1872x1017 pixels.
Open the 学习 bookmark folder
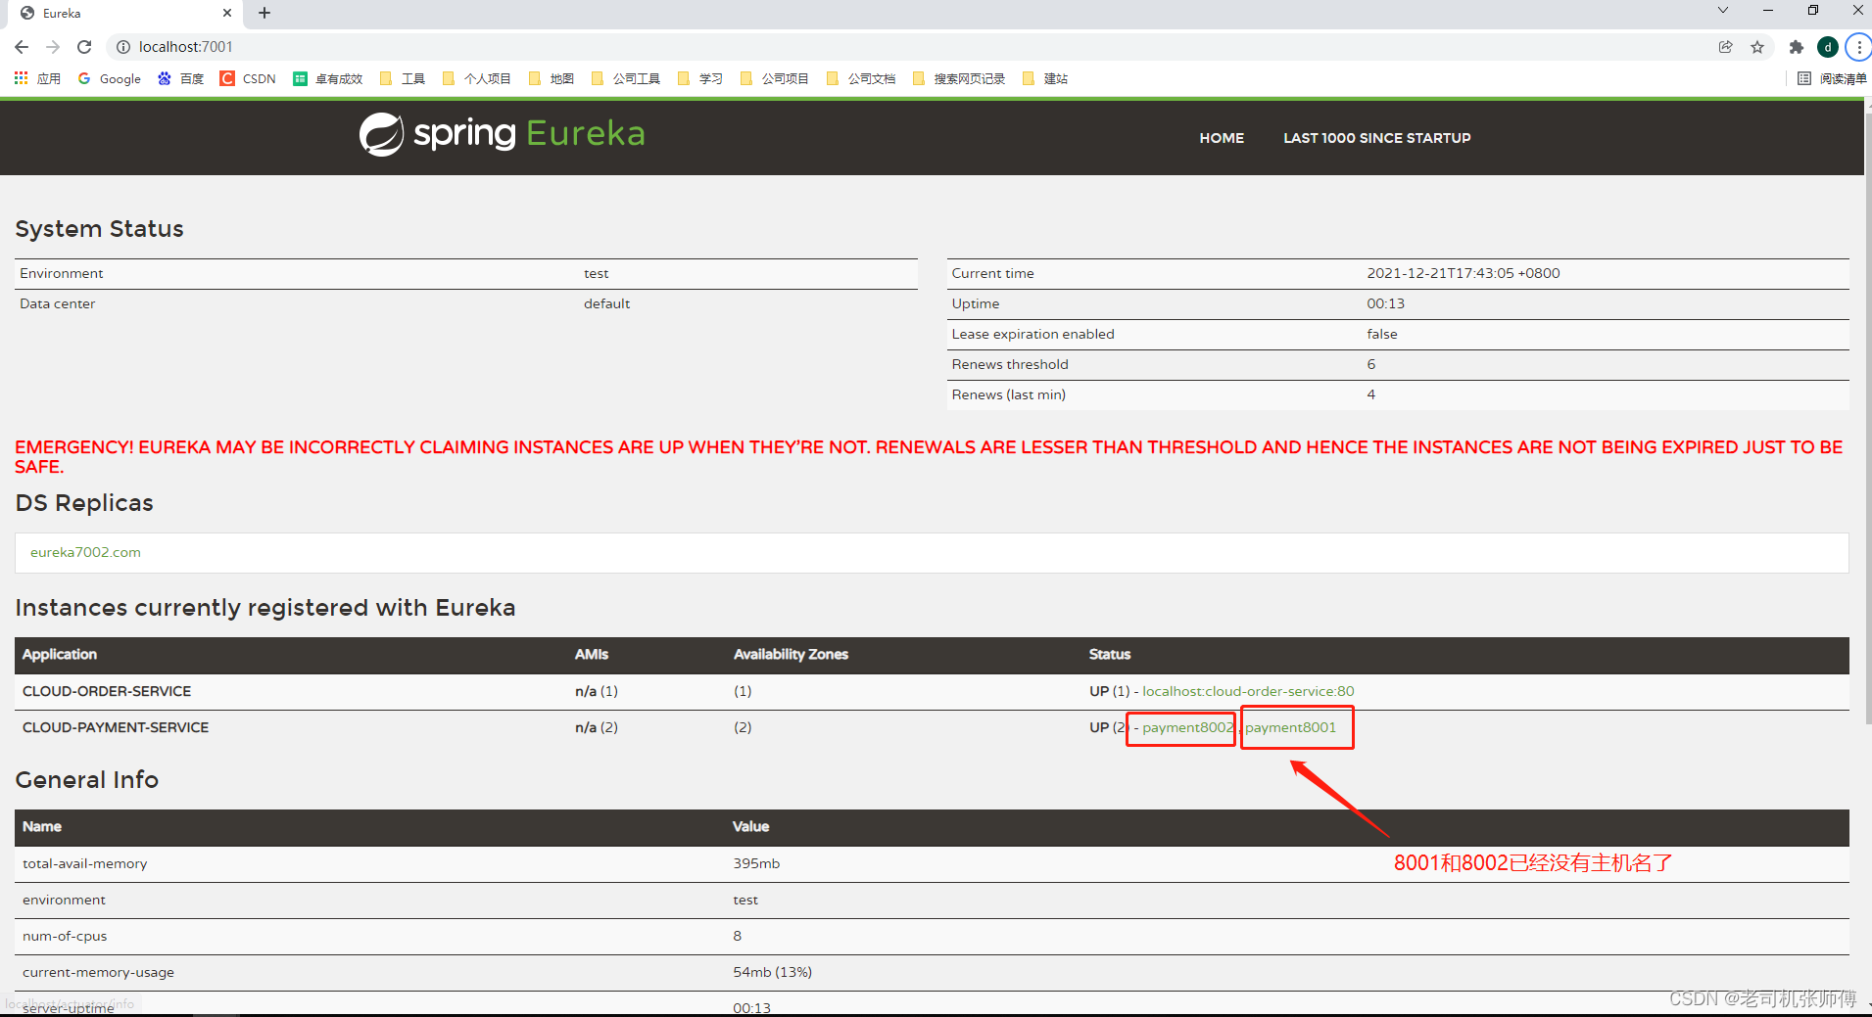700,78
